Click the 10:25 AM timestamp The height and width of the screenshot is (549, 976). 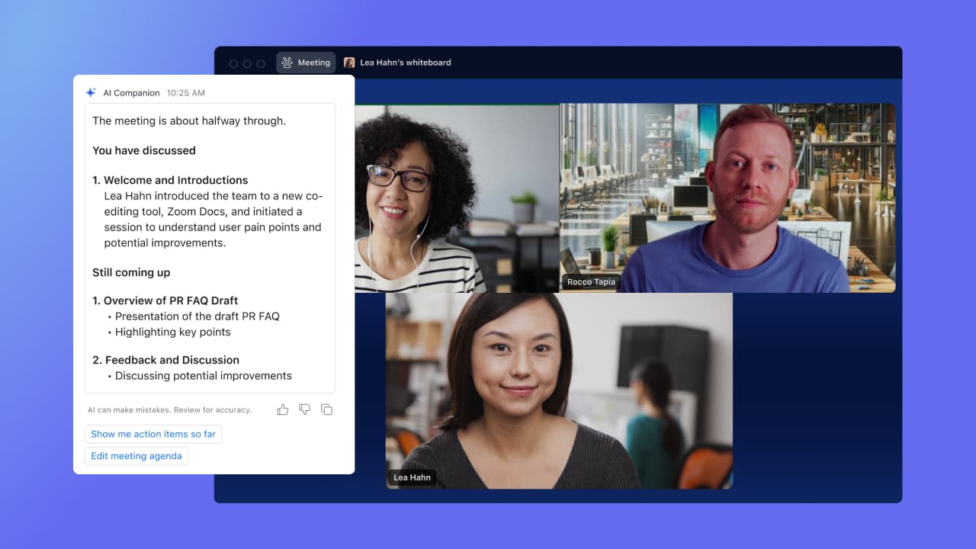[185, 92]
